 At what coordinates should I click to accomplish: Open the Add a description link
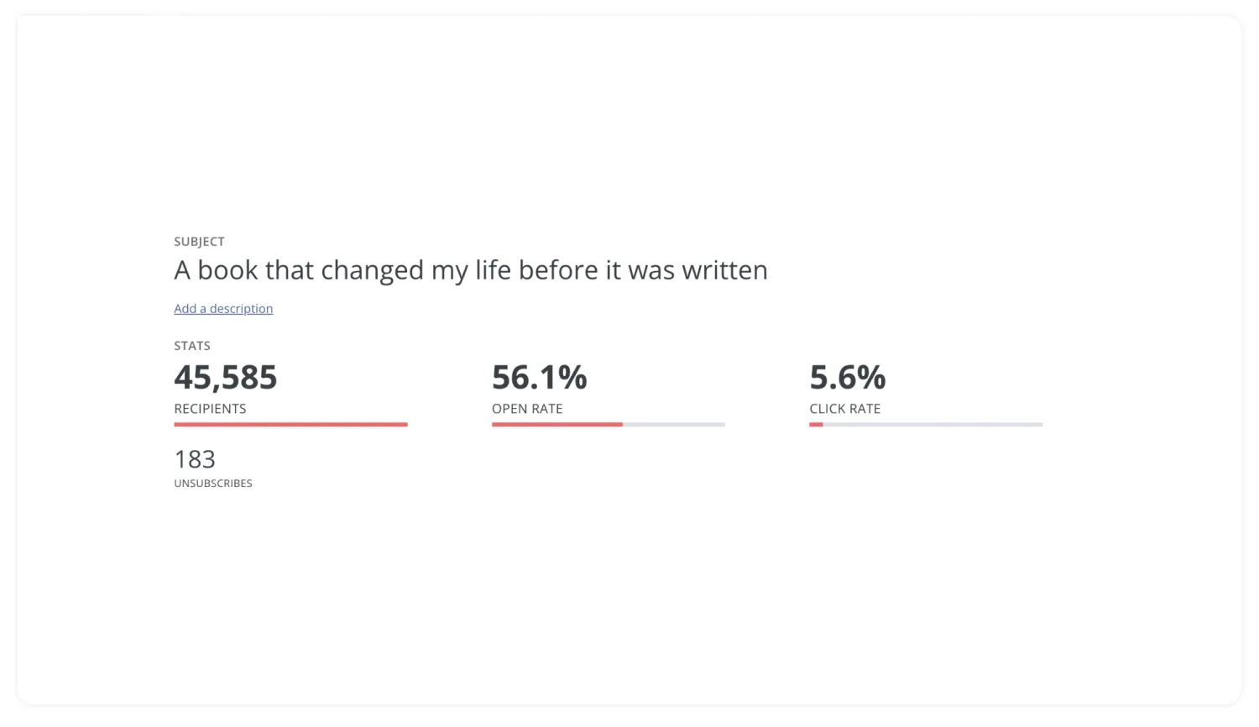coord(223,309)
